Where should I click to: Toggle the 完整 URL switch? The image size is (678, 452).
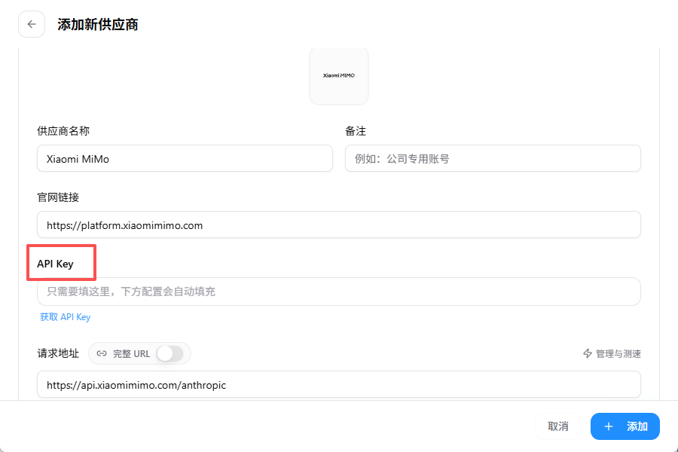(x=170, y=354)
